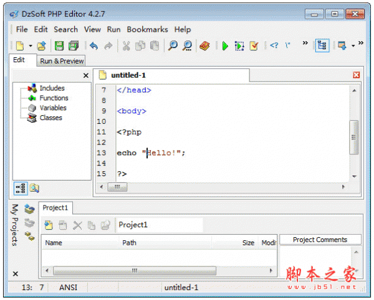Screen dimensions: 374x300
Task: Open the Run menu
Action: pyautogui.click(x=113, y=29)
